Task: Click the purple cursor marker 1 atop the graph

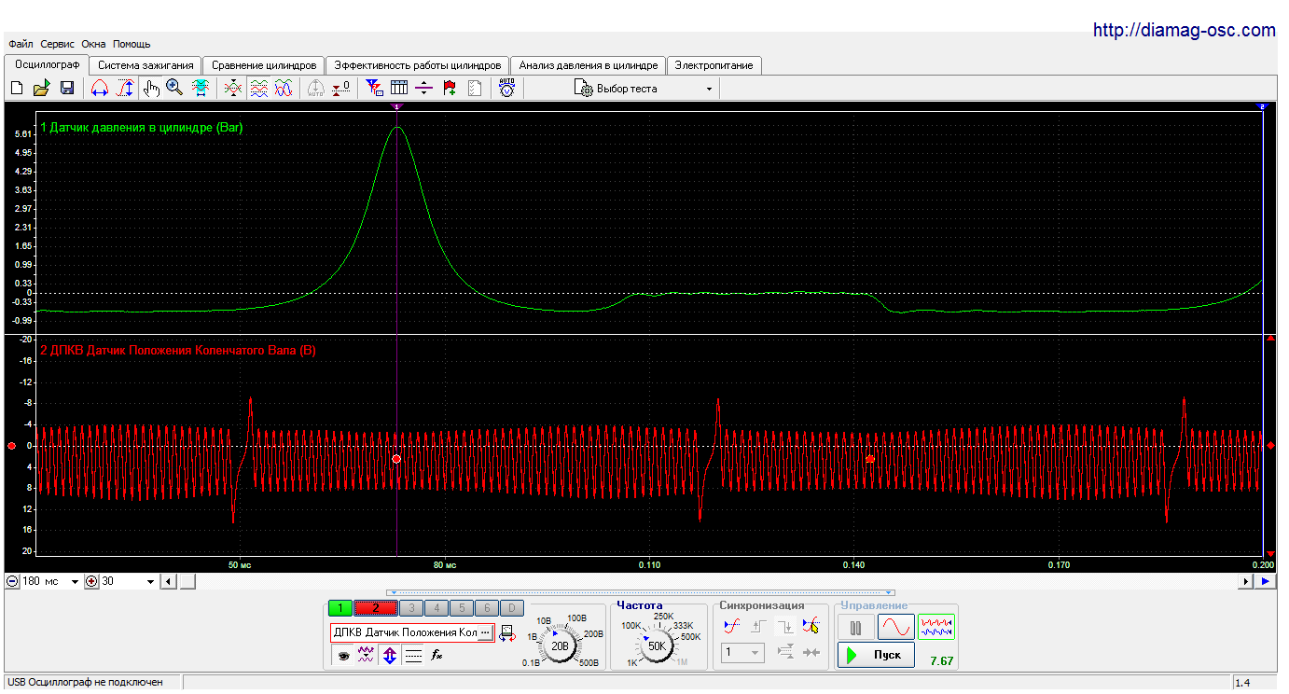Action: (397, 106)
